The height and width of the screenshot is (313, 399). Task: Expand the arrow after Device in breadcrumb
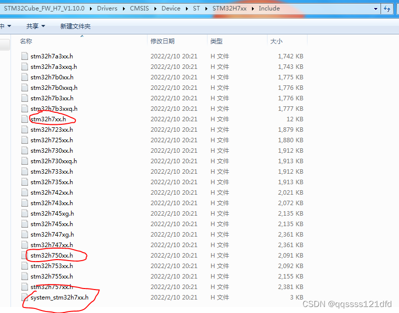[x=187, y=8]
